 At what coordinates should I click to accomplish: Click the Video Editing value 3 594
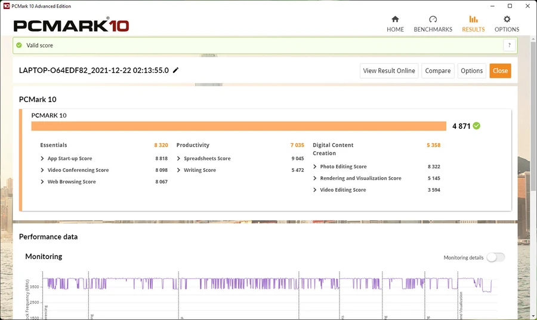[434, 190]
